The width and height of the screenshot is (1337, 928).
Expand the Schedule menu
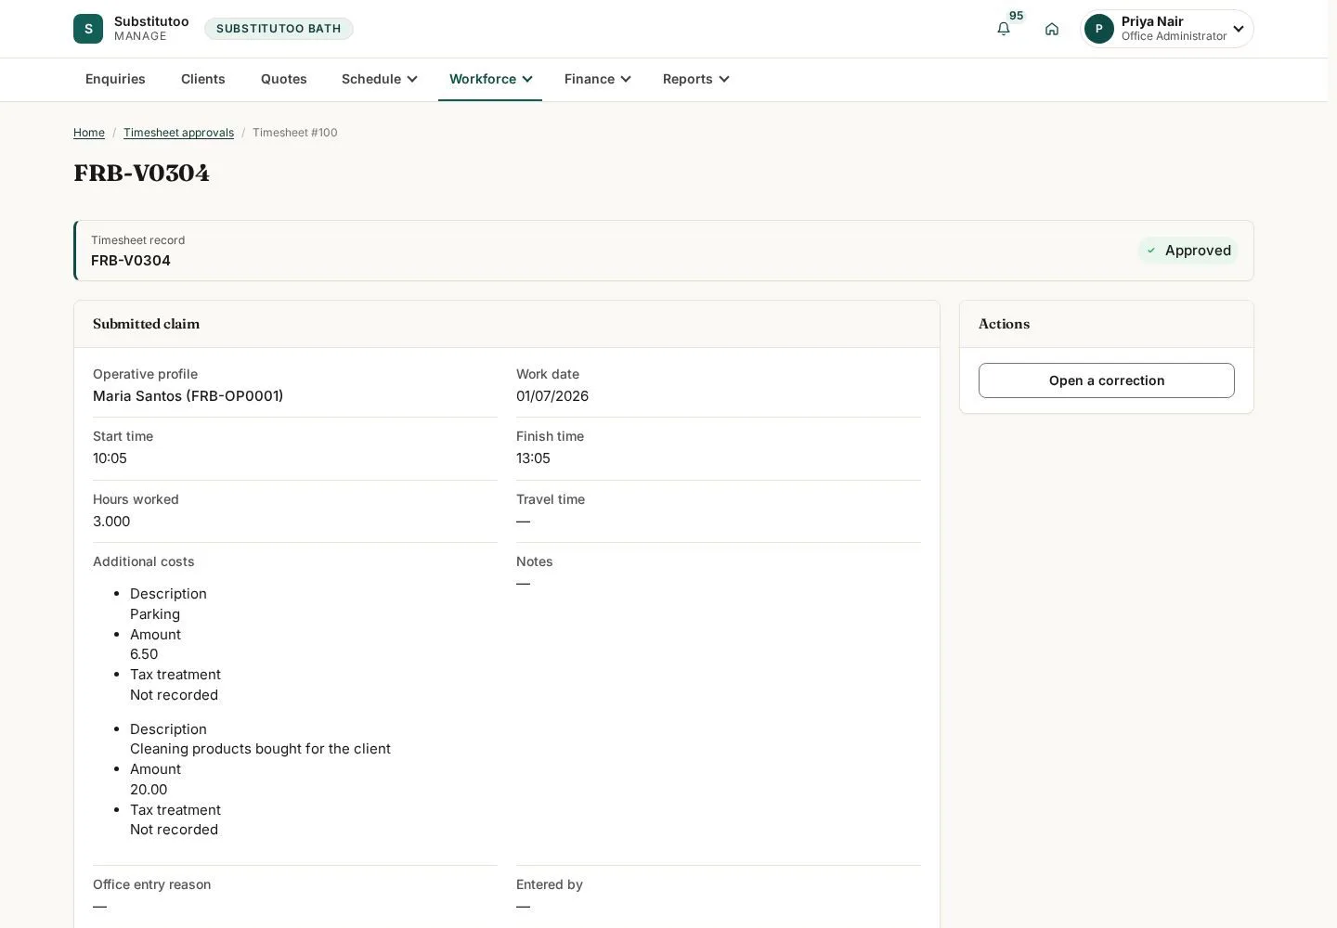click(x=380, y=79)
